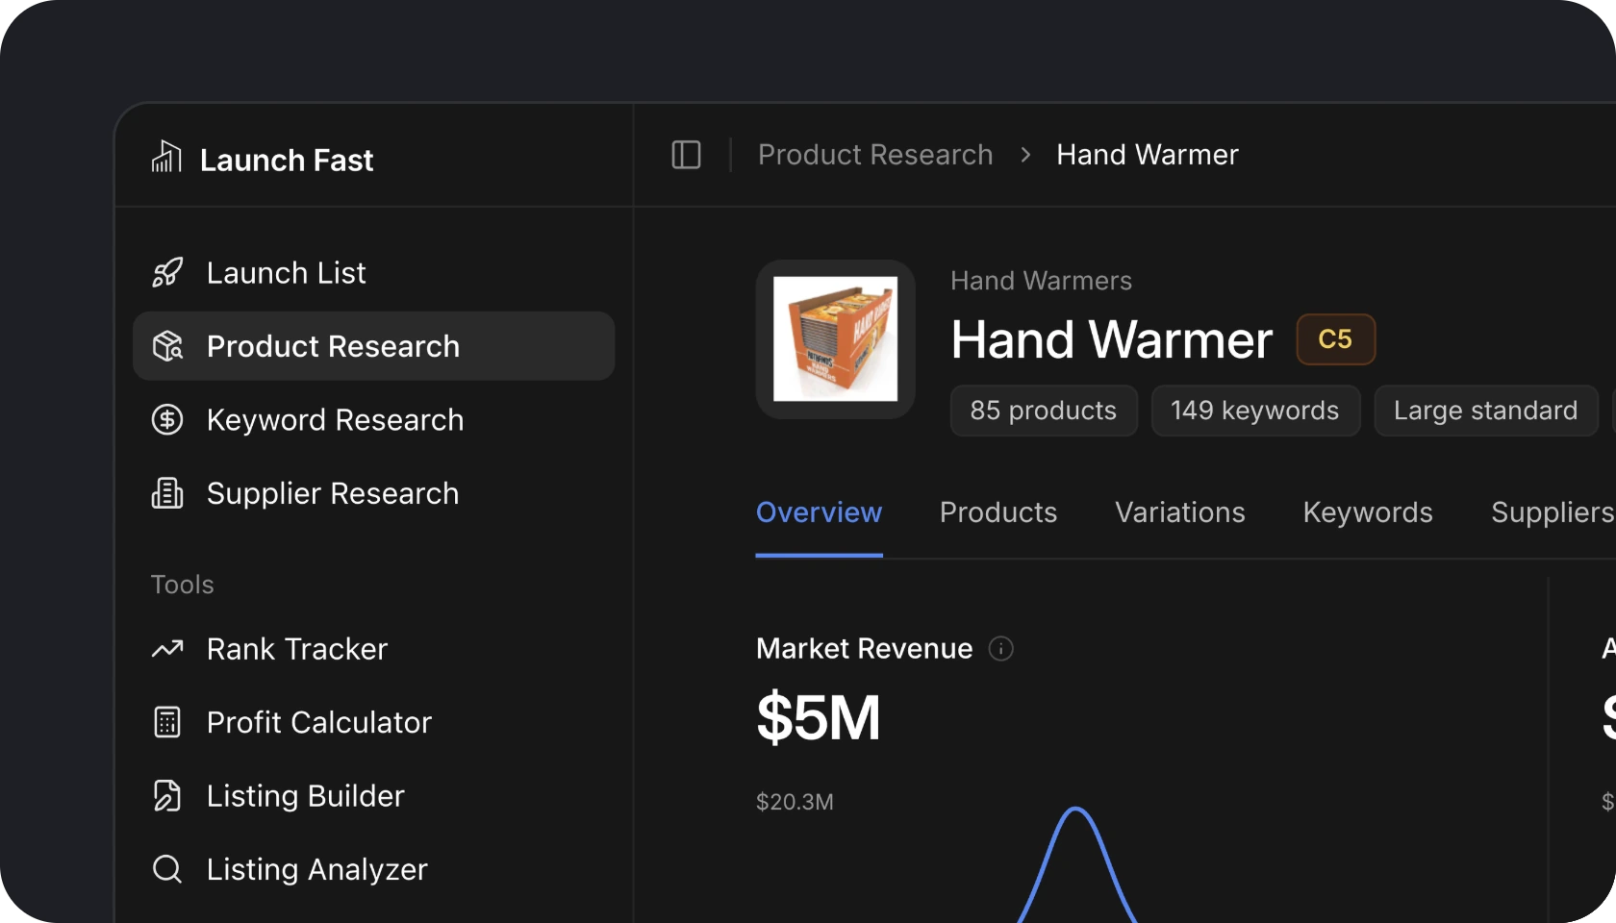Click the Supplier Research building icon
Viewport: 1616px width, 923px height.
point(167,493)
